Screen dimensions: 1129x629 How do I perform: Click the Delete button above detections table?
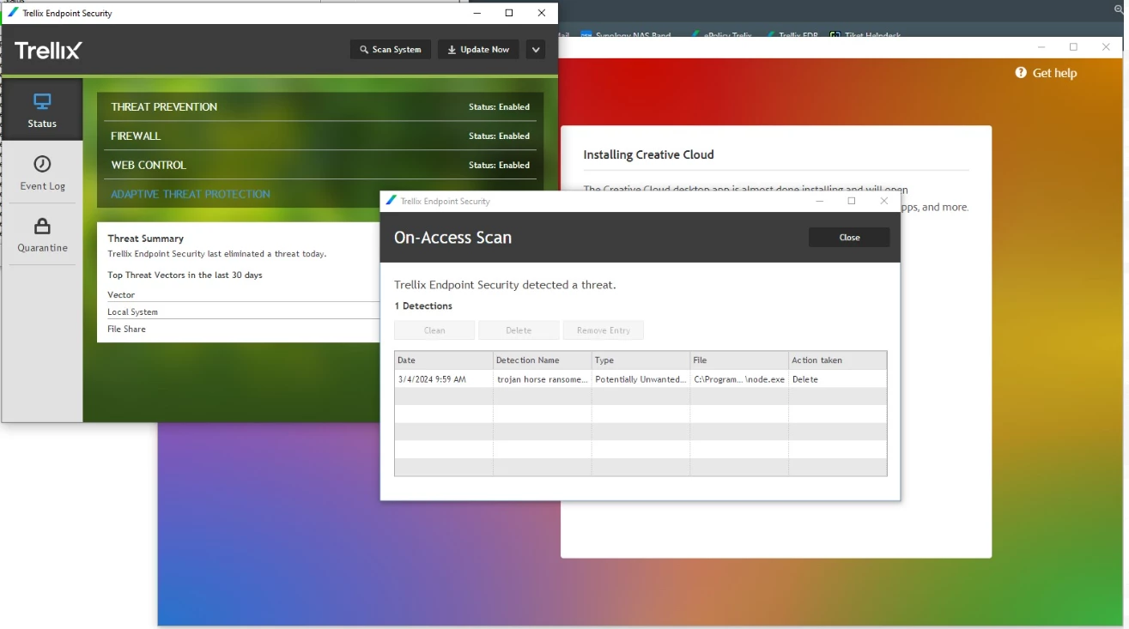[x=519, y=330]
